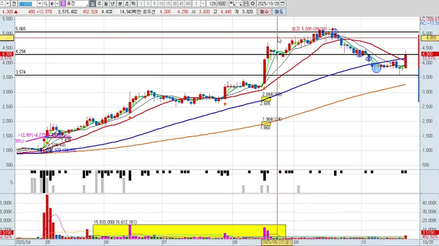This screenshot has height=246, width=439.
Task: Click the 15,833,000(16,612,161) volume label
Action: pyautogui.click(x=115, y=222)
